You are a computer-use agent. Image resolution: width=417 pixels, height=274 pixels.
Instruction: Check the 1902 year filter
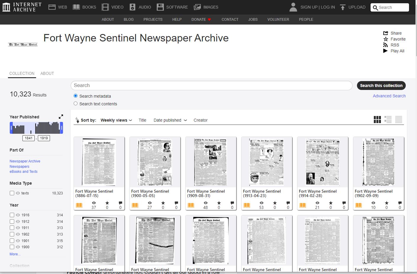(12, 234)
